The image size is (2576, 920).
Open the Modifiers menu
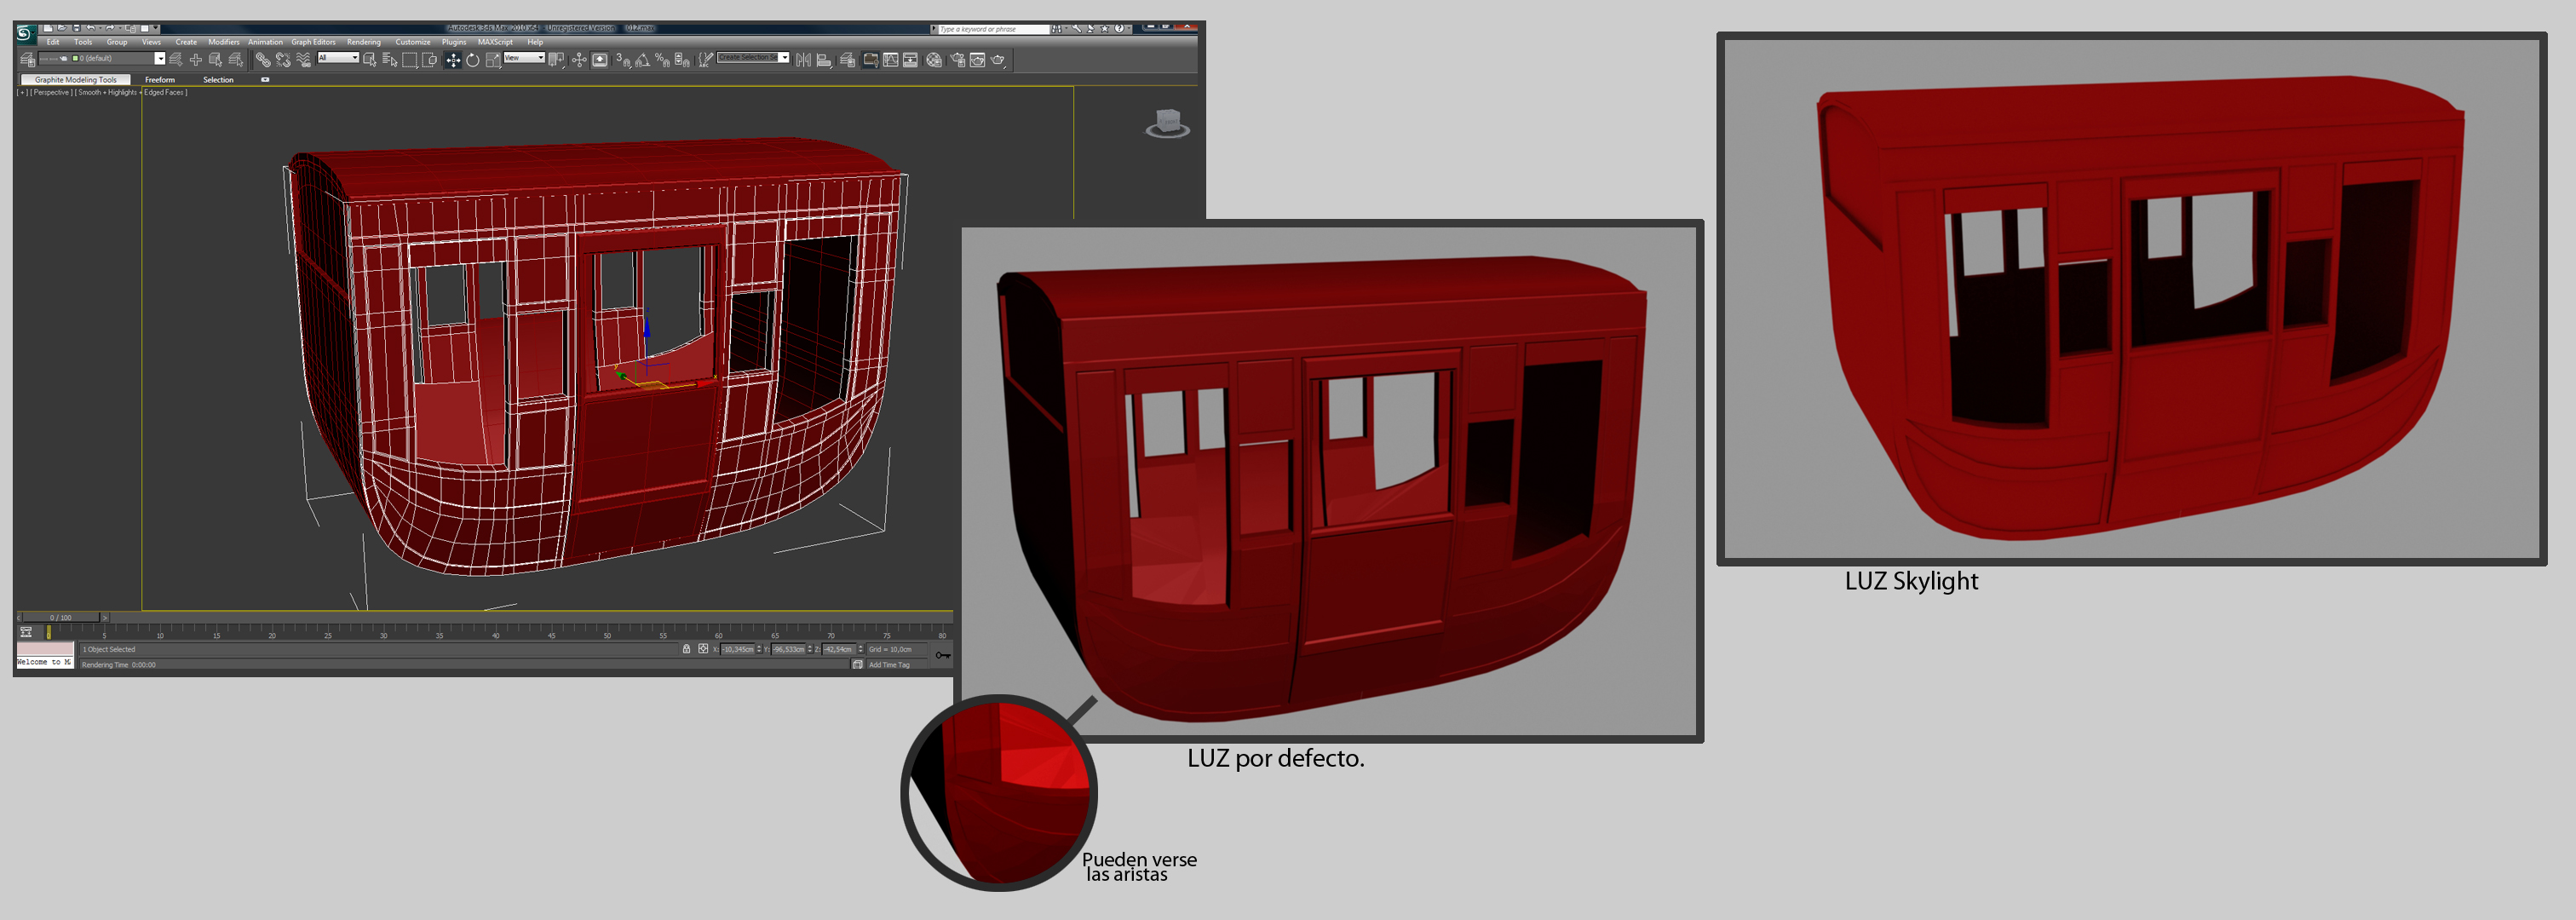[x=223, y=42]
